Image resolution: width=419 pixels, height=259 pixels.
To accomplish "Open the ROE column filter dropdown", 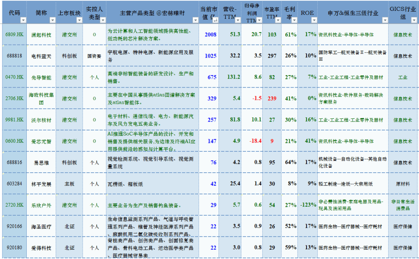I will click(313, 20).
